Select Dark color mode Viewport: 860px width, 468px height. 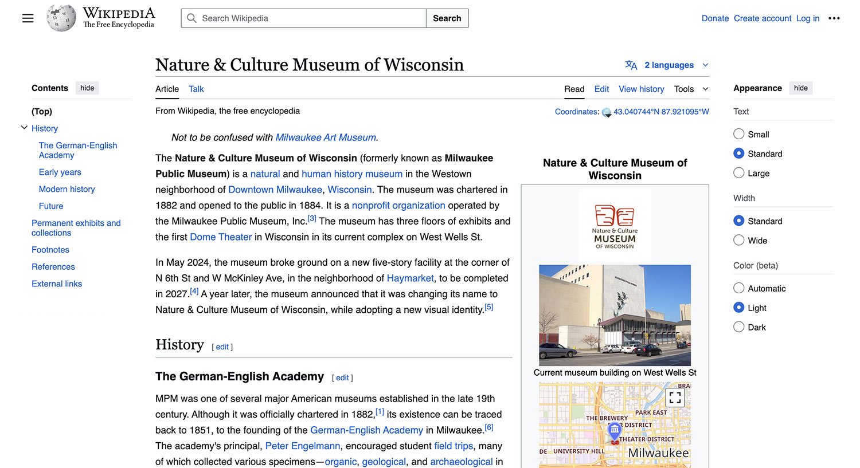click(x=739, y=327)
